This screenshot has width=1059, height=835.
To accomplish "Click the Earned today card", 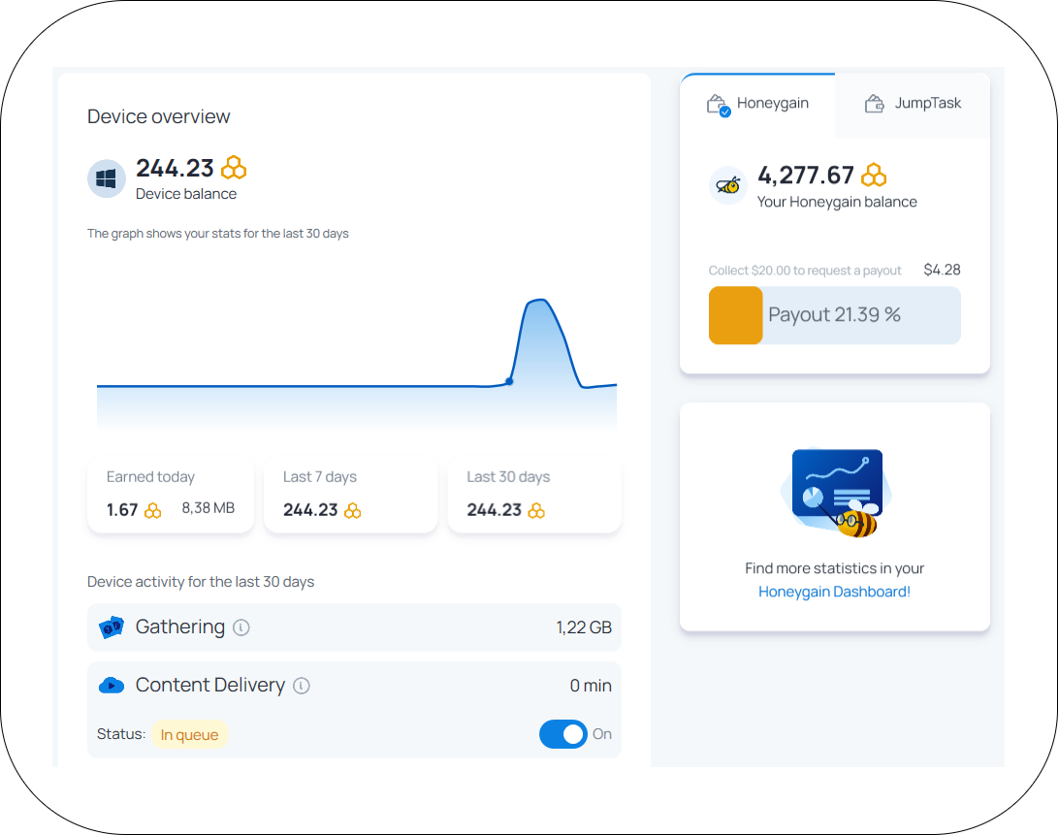I will pyautogui.click(x=171, y=496).
